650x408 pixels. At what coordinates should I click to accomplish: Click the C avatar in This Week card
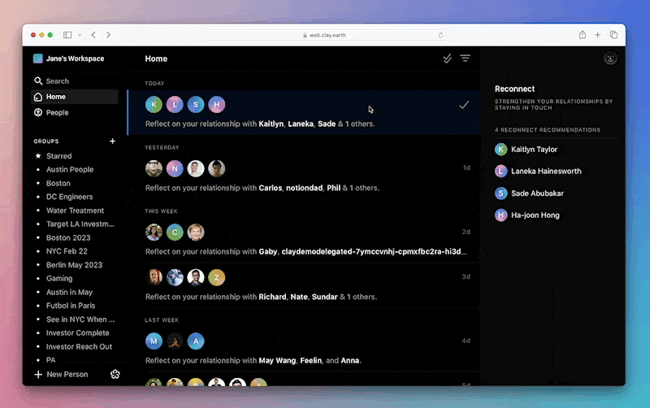click(175, 232)
